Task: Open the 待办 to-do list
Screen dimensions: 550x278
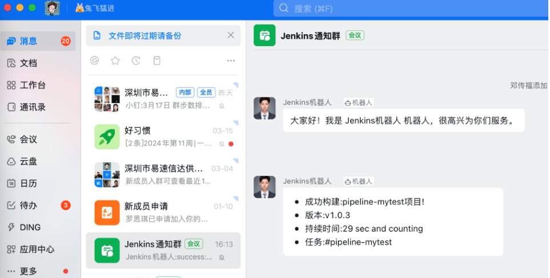Action: point(38,206)
